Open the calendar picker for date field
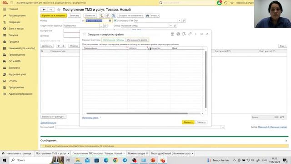The image size is (291, 164). tap(110, 20)
